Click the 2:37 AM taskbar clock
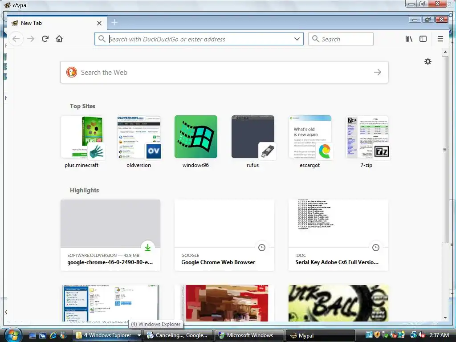 click(x=439, y=335)
